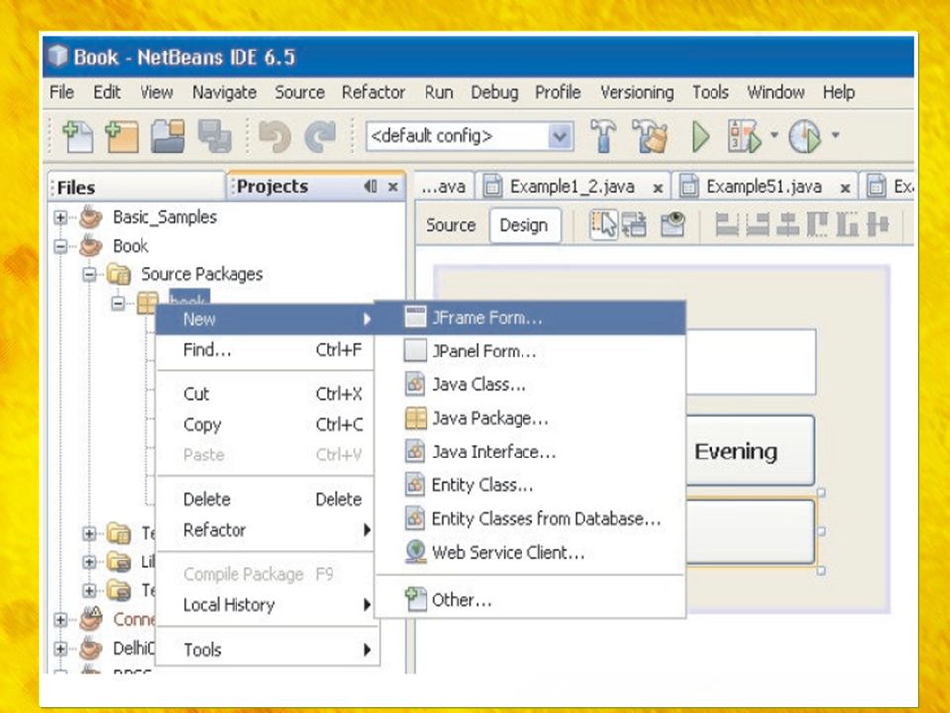Open the Refactor submenu in context menu

[265, 530]
